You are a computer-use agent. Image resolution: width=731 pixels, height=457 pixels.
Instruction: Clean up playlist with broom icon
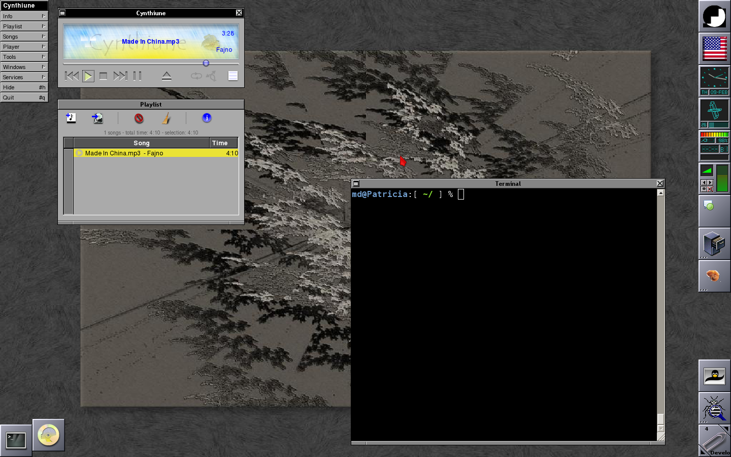pos(166,118)
